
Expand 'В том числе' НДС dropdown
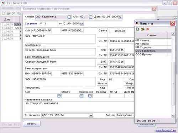(x=91, y=115)
